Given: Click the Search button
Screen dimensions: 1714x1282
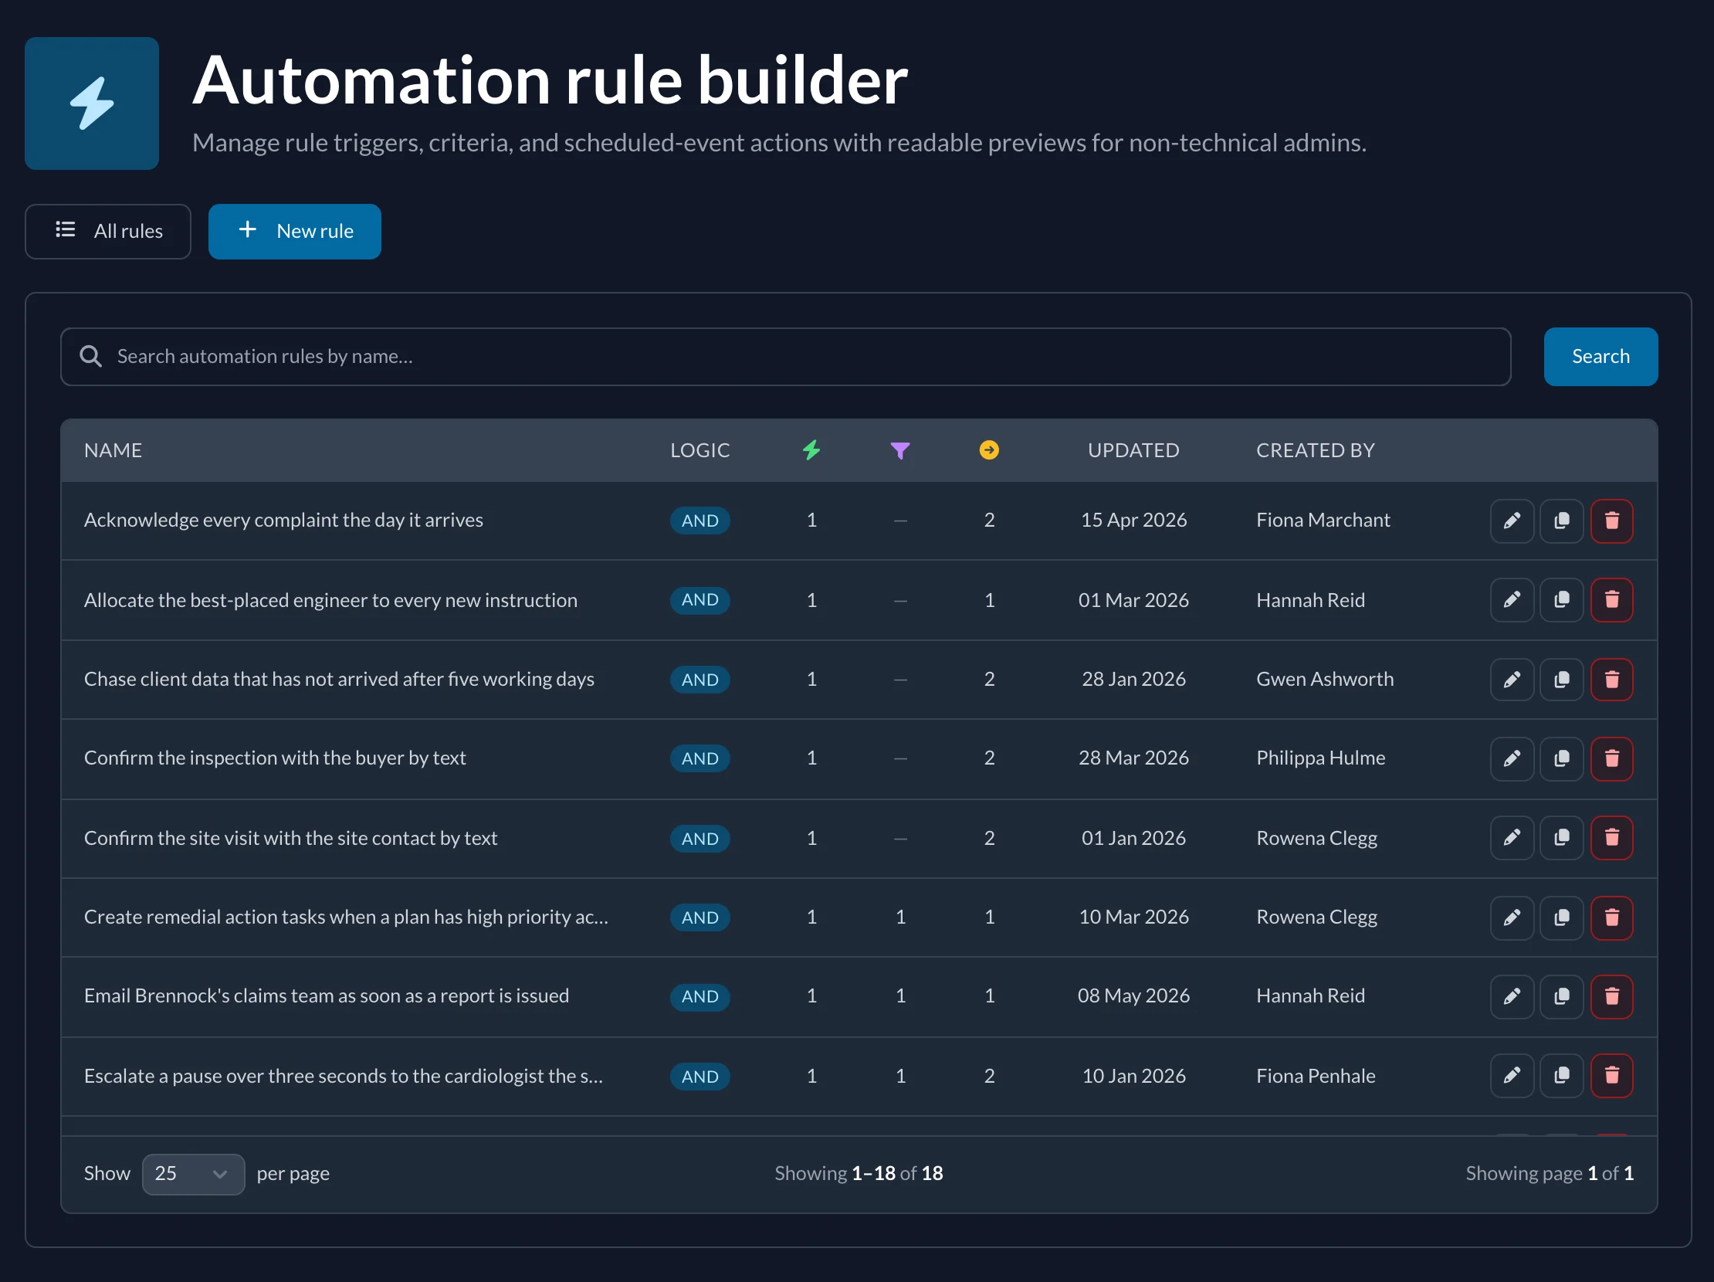Looking at the screenshot, I should click(1600, 357).
